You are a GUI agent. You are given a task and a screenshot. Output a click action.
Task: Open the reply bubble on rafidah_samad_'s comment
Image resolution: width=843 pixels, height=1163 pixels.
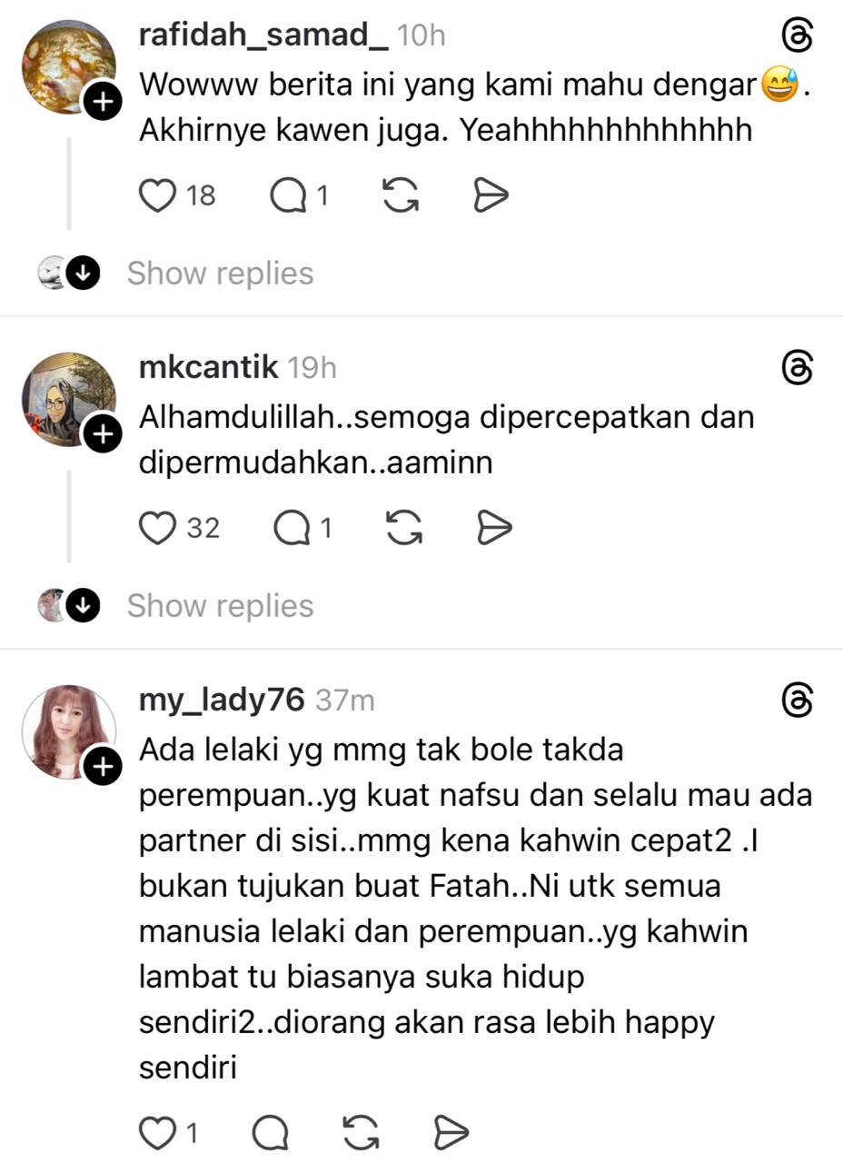click(x=289, y=195)
